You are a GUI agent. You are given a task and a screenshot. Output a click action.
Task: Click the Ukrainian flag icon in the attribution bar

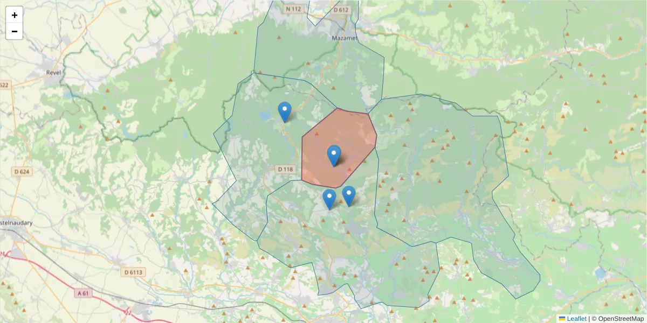[x=562, y=318]
